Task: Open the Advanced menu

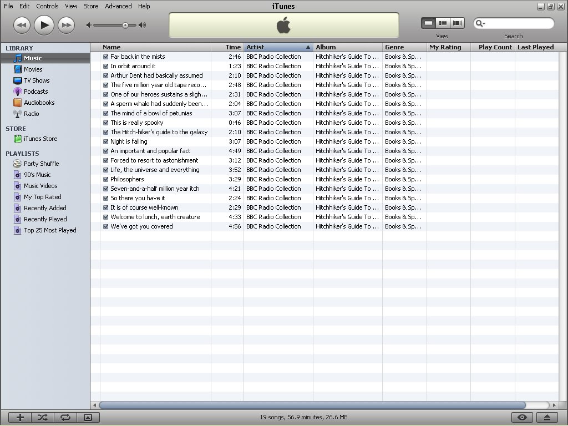Action: point(118,6)
